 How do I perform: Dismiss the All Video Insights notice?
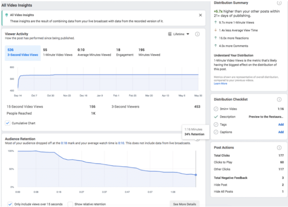(201, 15)
